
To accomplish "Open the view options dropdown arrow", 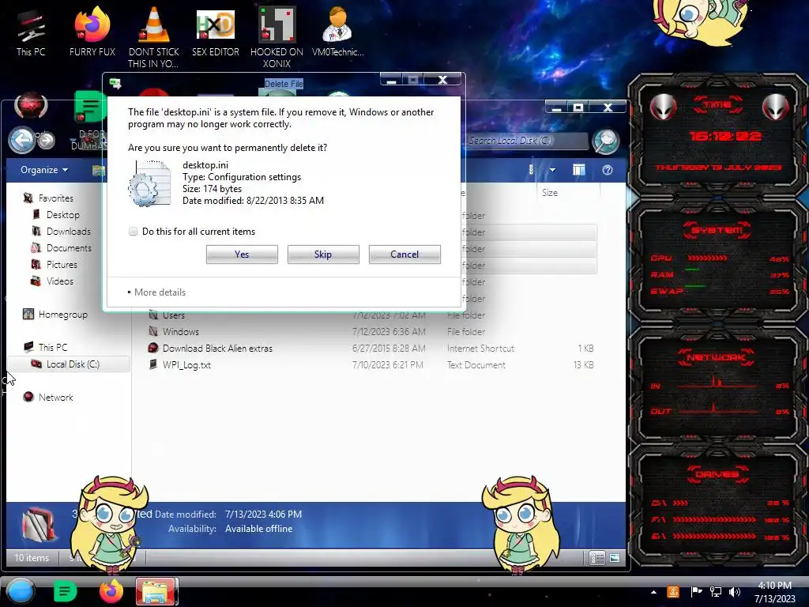I will pyautogui.click(x=552, y=170).
